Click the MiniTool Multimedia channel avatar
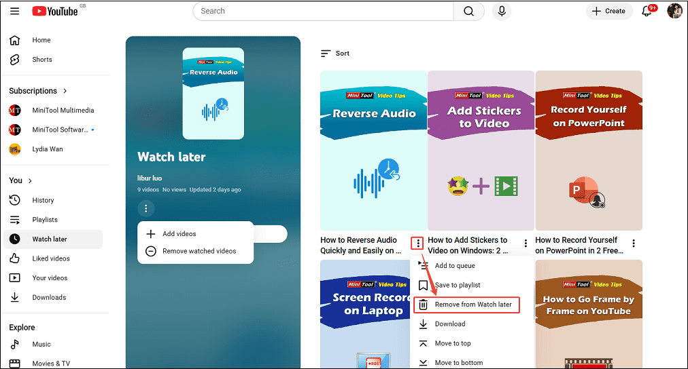The height and width of the screenshot is (369, 688). point(14,111)
